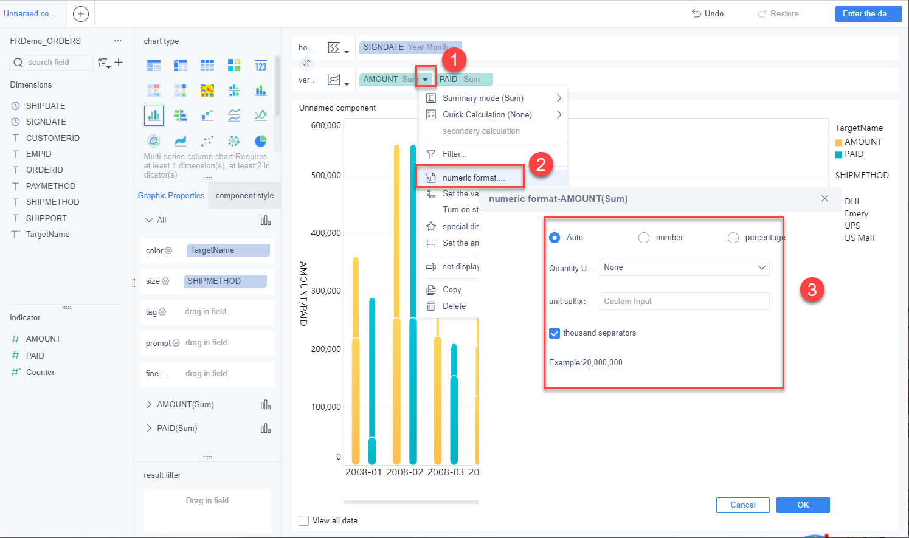Cancel the numeric format dialog
Viewport: 909px width, 538px height.
(x=743, y=505)
